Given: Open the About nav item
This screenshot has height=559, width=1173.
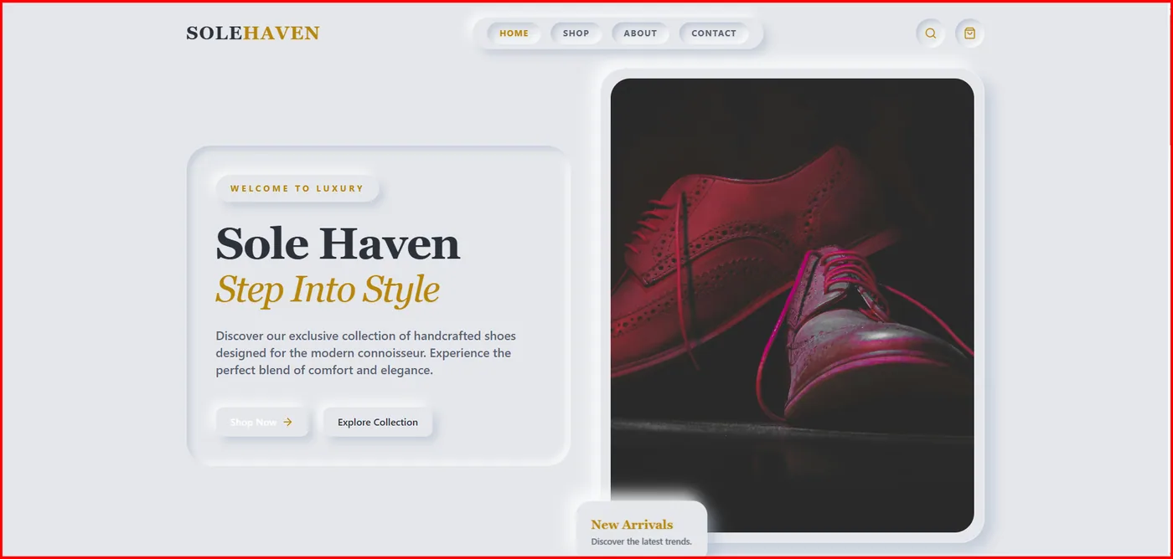Looking at the screenshot, I should (x=640, y=33).
